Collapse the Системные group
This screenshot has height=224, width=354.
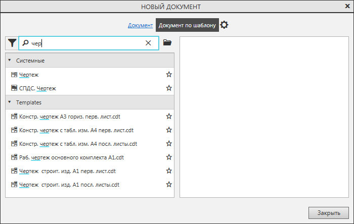10,61
